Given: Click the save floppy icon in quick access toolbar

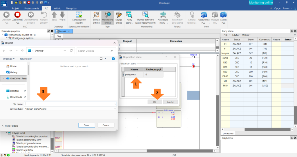Looking at the screenshot, I should click(20, 2).
